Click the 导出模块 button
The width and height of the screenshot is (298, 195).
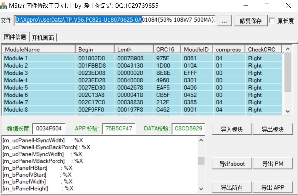point(273,129)
